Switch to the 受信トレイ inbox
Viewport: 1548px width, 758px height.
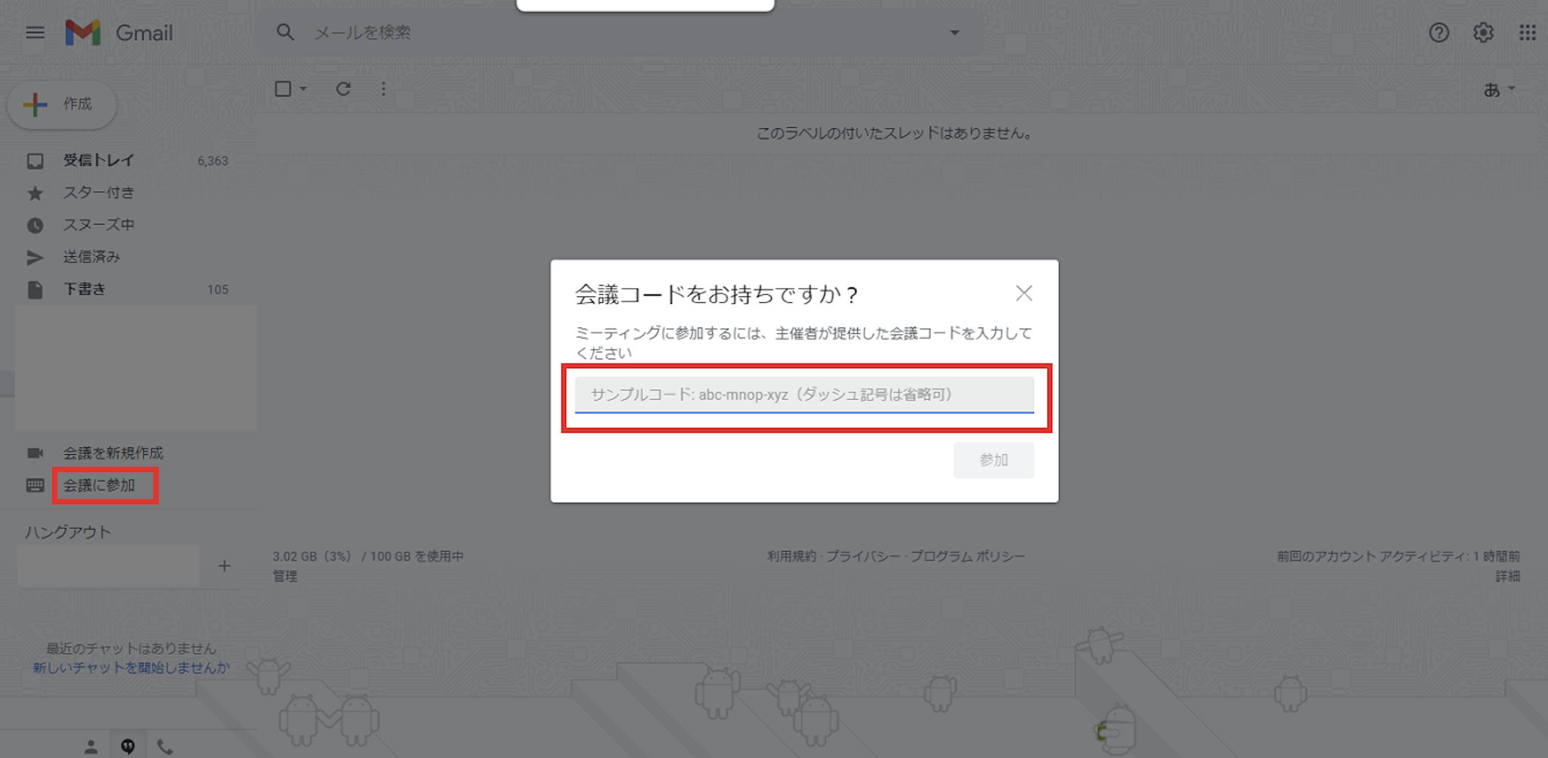pos(97,160)
